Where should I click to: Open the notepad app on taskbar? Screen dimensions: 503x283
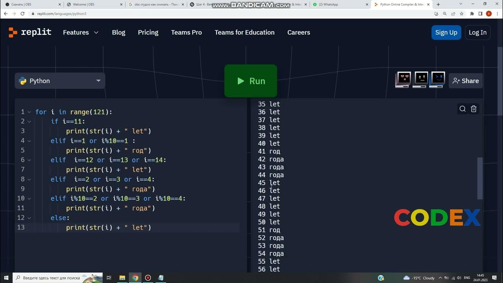161,277
